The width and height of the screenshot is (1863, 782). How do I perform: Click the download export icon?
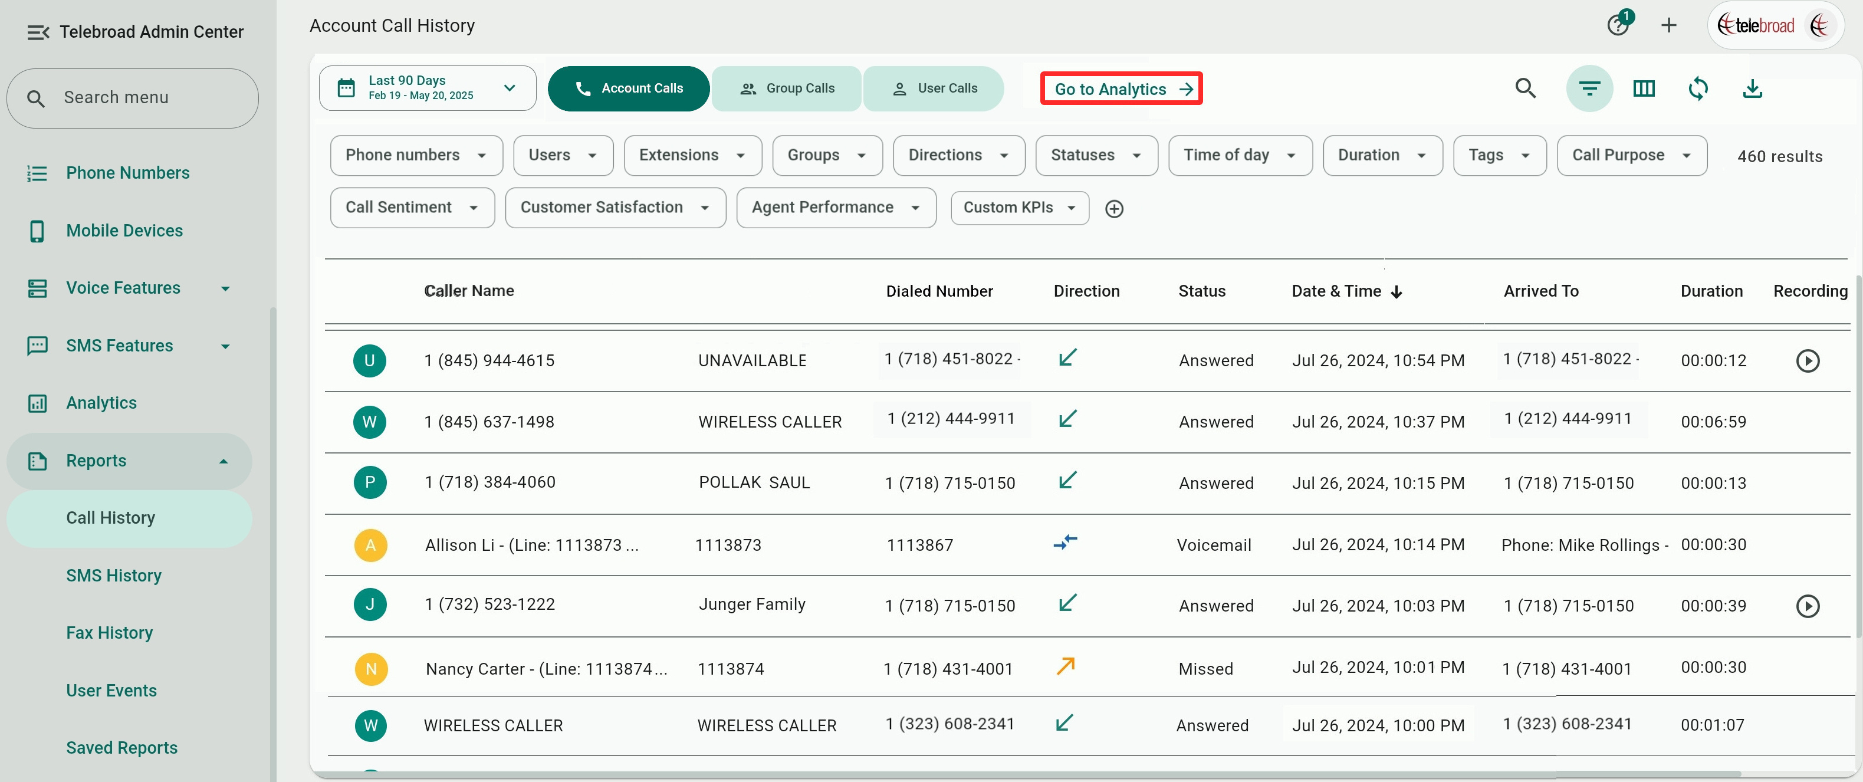[1752, 88]
